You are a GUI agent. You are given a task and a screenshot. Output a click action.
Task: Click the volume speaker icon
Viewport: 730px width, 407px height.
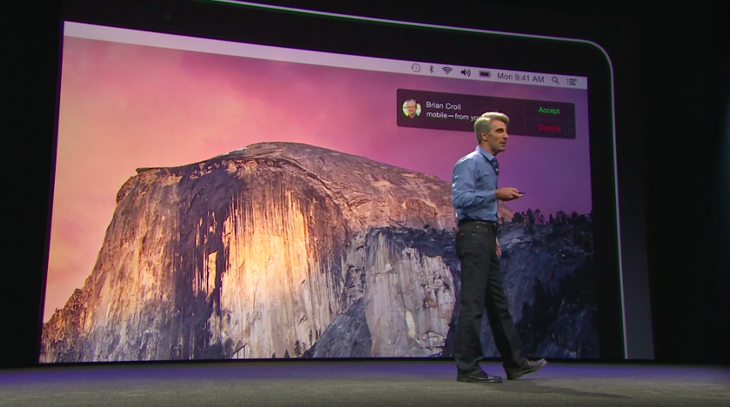[x=465, y=72]
